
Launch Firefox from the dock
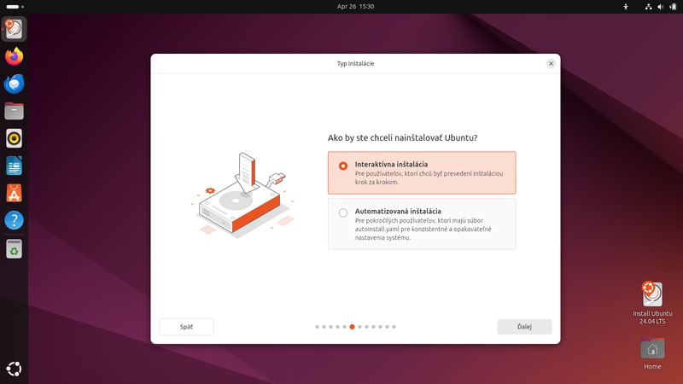coord(14,56)
